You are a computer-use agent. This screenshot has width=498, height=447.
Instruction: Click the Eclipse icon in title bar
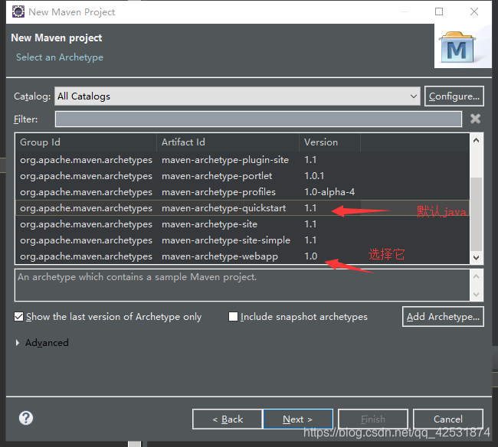[18, 11]
